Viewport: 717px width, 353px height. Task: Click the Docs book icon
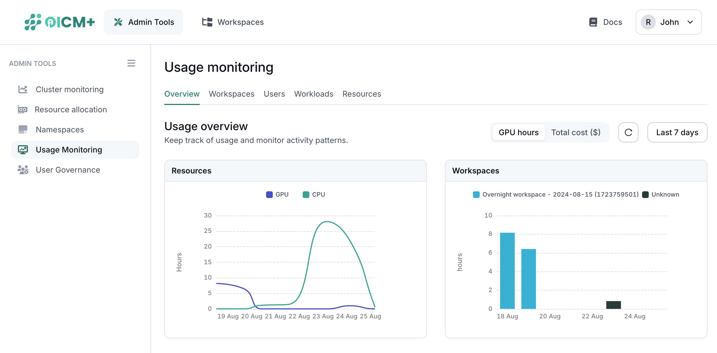pyautogui.click(x=593, y=22)
